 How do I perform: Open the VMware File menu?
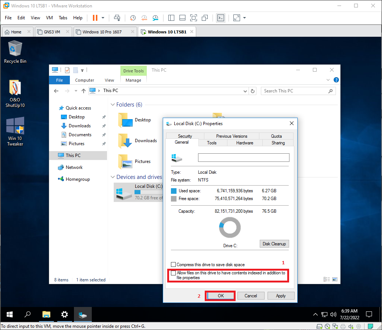8,18
